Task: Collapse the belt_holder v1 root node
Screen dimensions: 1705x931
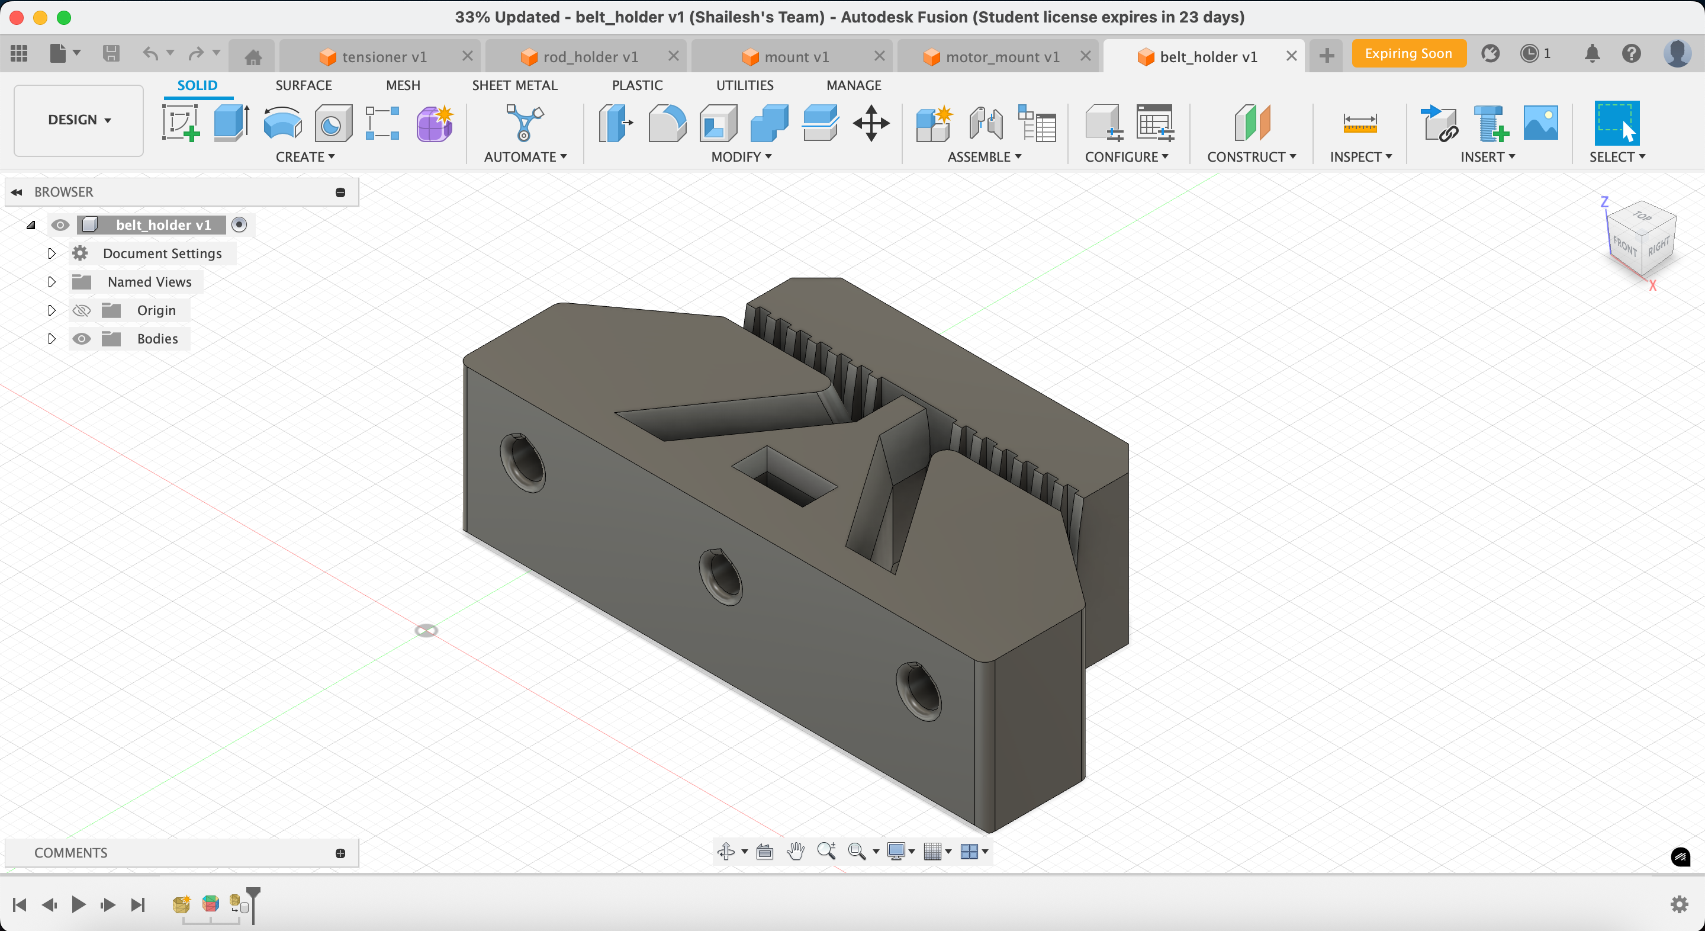Action: coord(30,225)
